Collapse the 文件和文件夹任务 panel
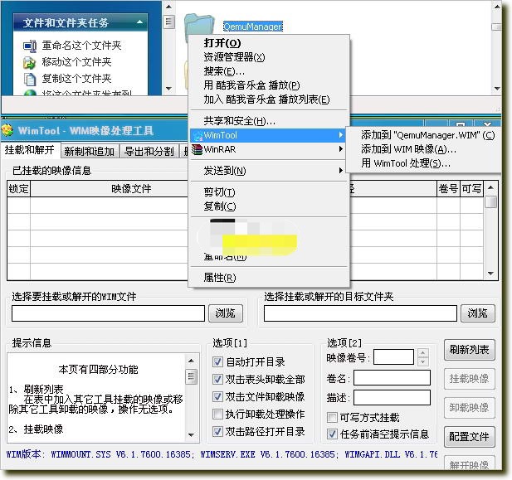Viewport: 512px width, 480px height. tap(139, 22)
